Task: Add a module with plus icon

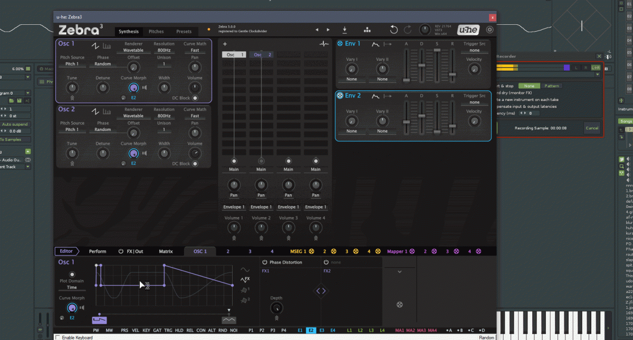Action: (225, 44)
